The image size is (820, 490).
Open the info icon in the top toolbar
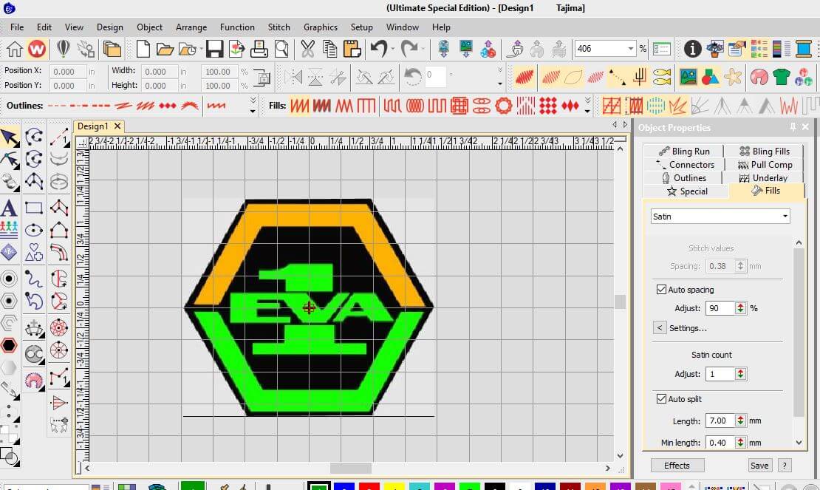tap(692, 50)
